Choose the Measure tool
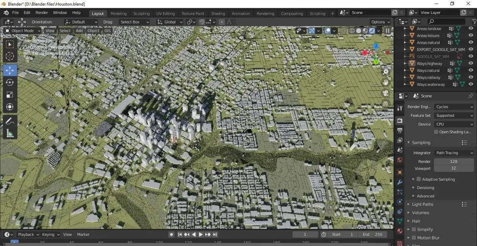 point(10,133)
